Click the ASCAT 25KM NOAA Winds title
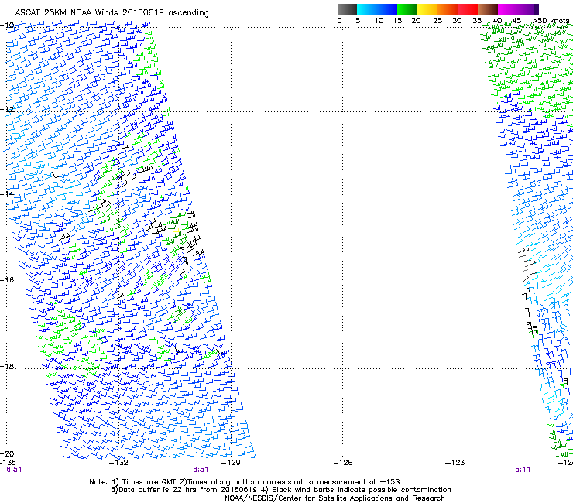 click(112, 12)
